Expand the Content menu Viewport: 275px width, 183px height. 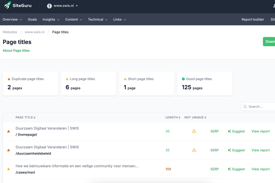(x=73, y=20)
